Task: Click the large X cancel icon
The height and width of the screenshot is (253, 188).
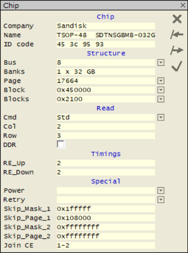Action: coord(177,19)
